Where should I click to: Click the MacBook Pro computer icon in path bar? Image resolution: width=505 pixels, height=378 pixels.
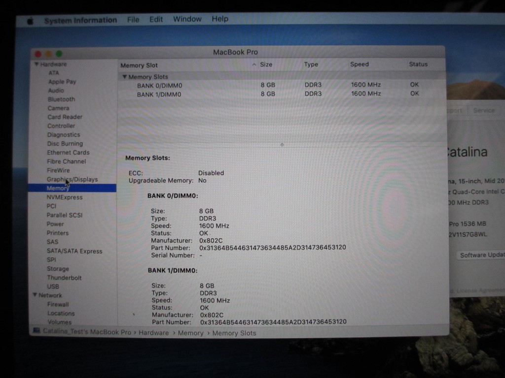[36, 330]
